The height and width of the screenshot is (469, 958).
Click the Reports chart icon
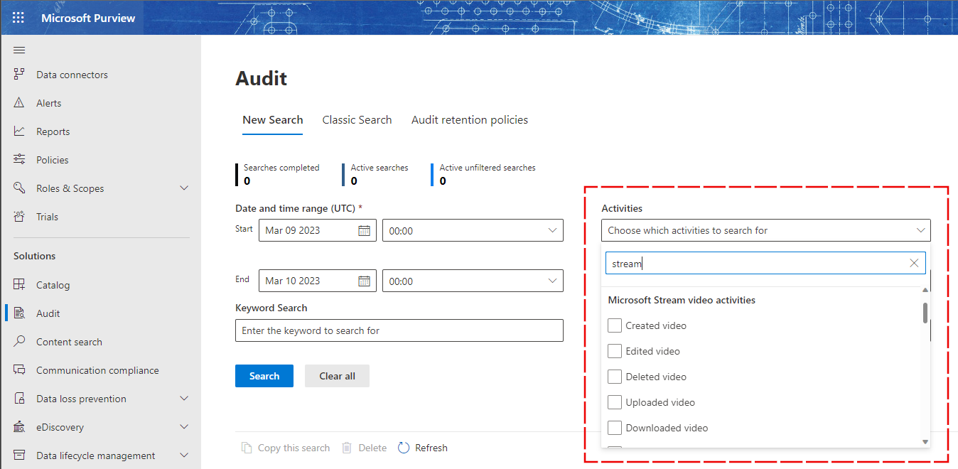[20, 131]
